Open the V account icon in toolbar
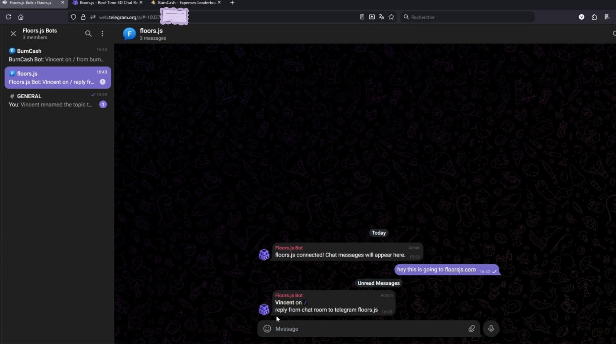This screenshot has height=344, width=616. [x=581, y=17]
